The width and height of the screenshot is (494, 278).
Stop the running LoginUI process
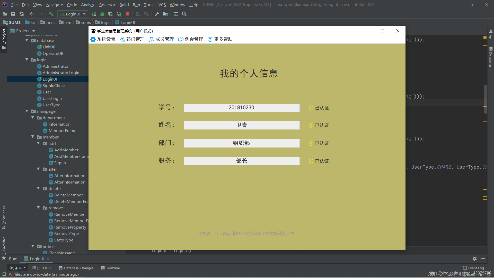point(127,14)
